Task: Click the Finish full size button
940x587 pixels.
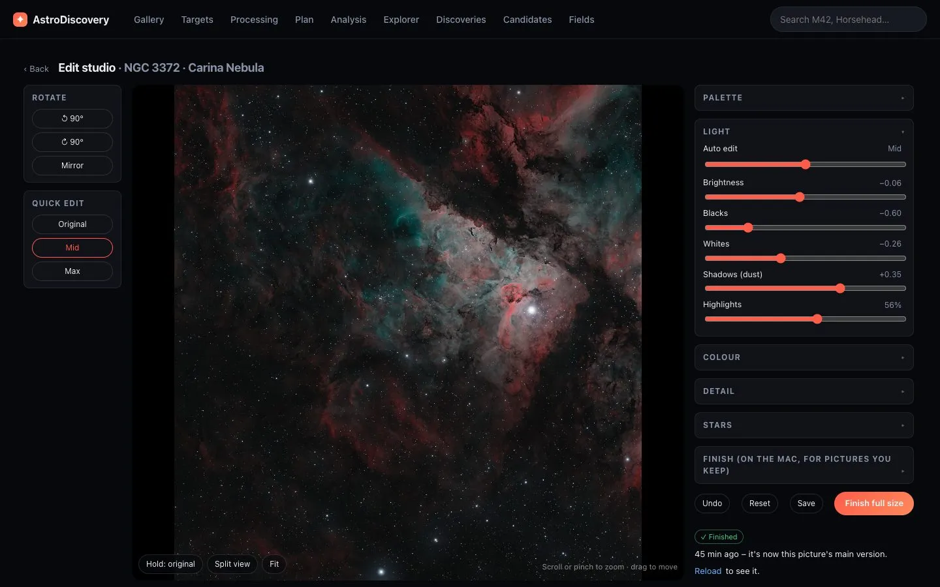Action: pos(874,504)
